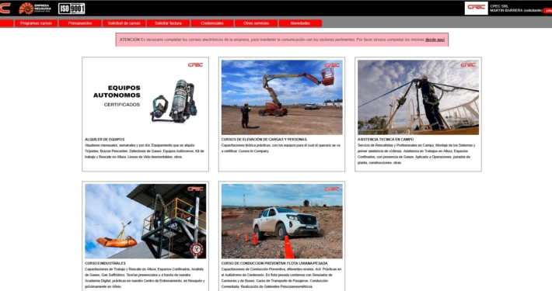The width and height of the screenshot is (552, 291).
Task: Open the Otros servicios menu
Action: pos(257,23)
